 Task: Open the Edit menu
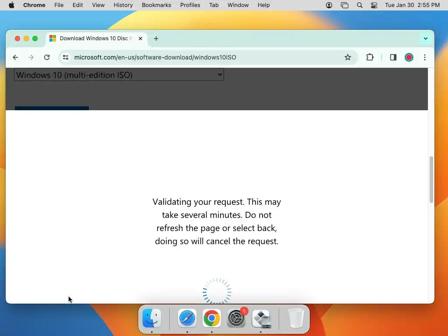(78, 5)
